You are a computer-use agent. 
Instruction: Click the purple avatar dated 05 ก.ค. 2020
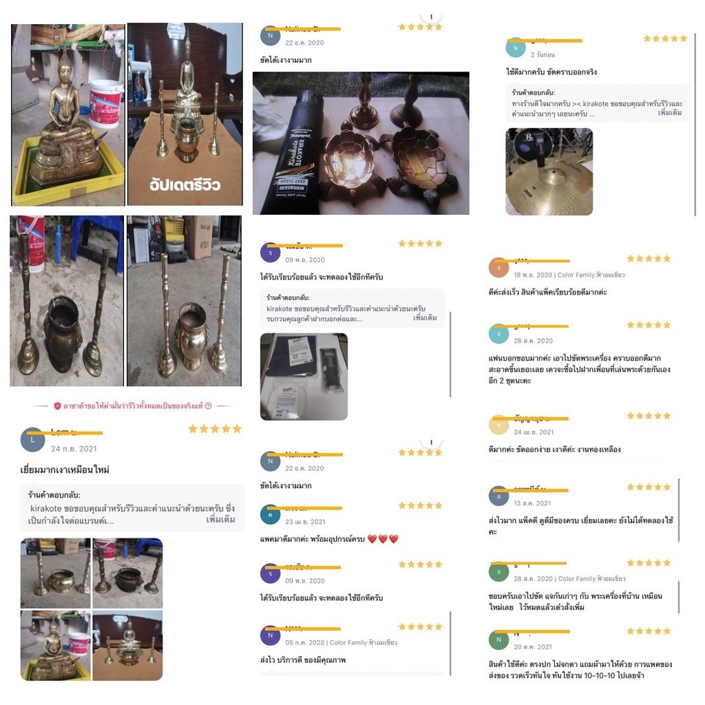coord(270,635)
